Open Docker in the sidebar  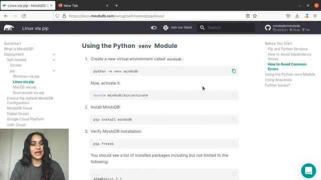point(16,65)
